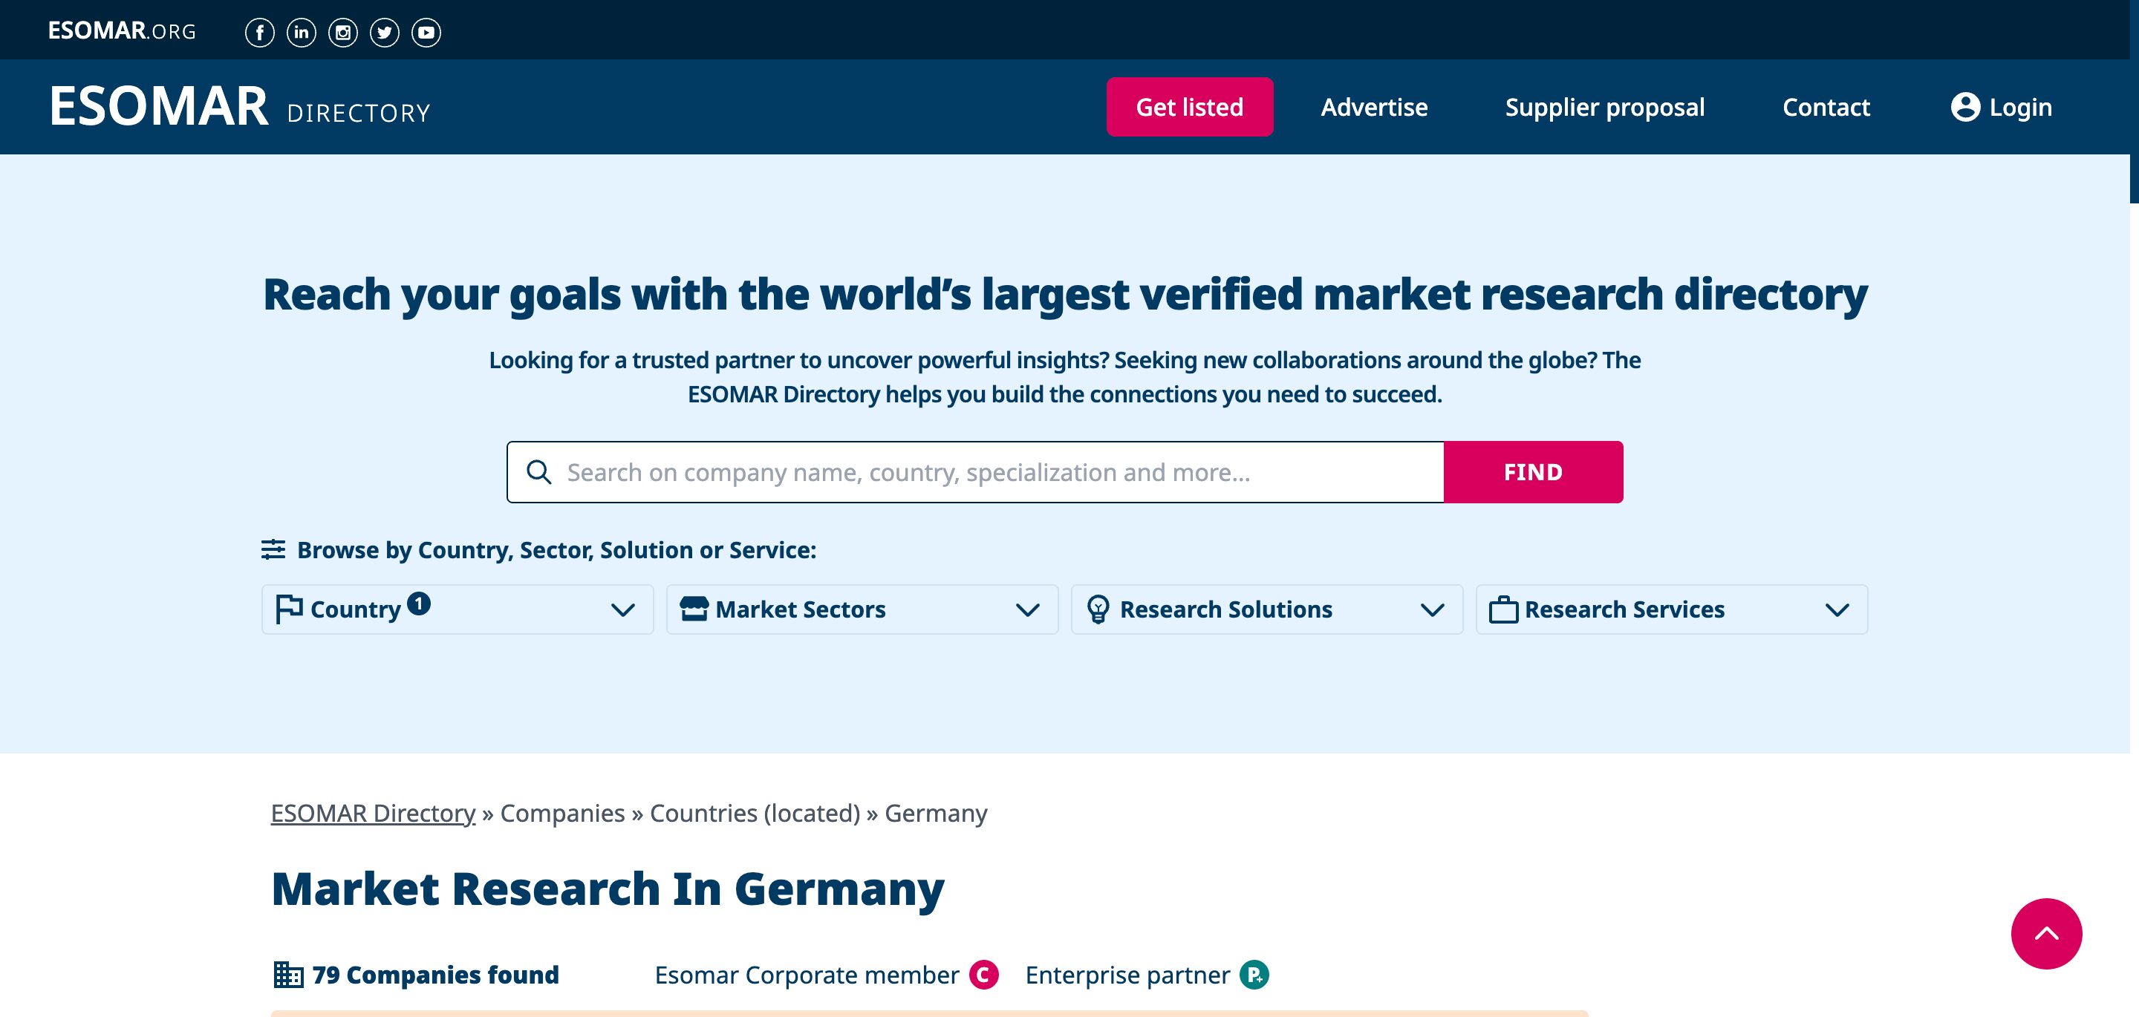
Task: Click the Enterprise partner label
Action: 1127,975
